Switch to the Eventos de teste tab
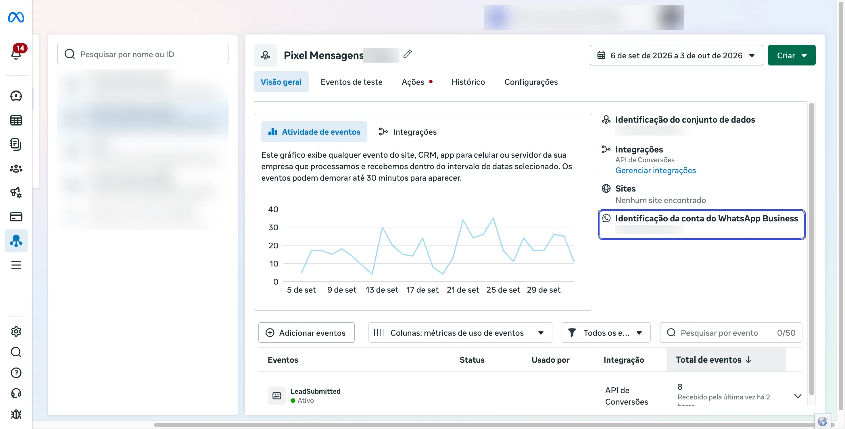The height and width of the screenshot is (429, 845). click(x=351, y=82)
